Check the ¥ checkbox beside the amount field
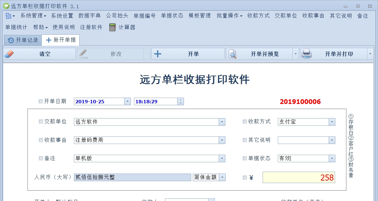 [x=245, y=177]
